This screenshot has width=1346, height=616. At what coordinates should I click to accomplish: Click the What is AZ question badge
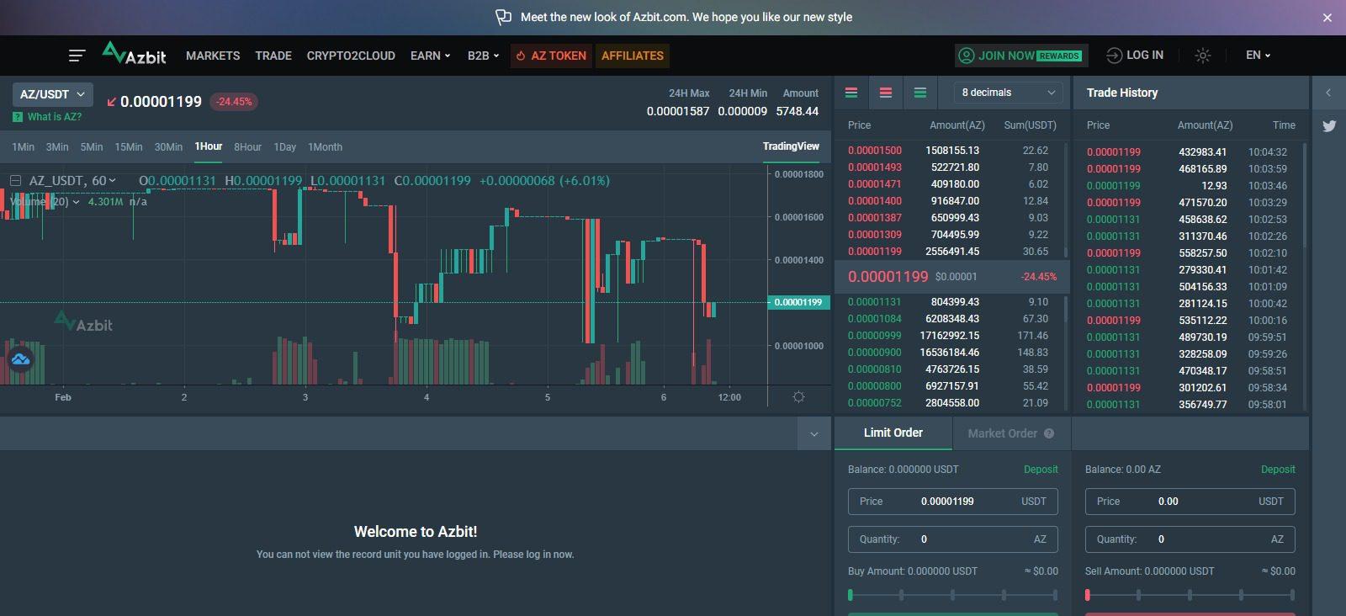tap(18, 117)
